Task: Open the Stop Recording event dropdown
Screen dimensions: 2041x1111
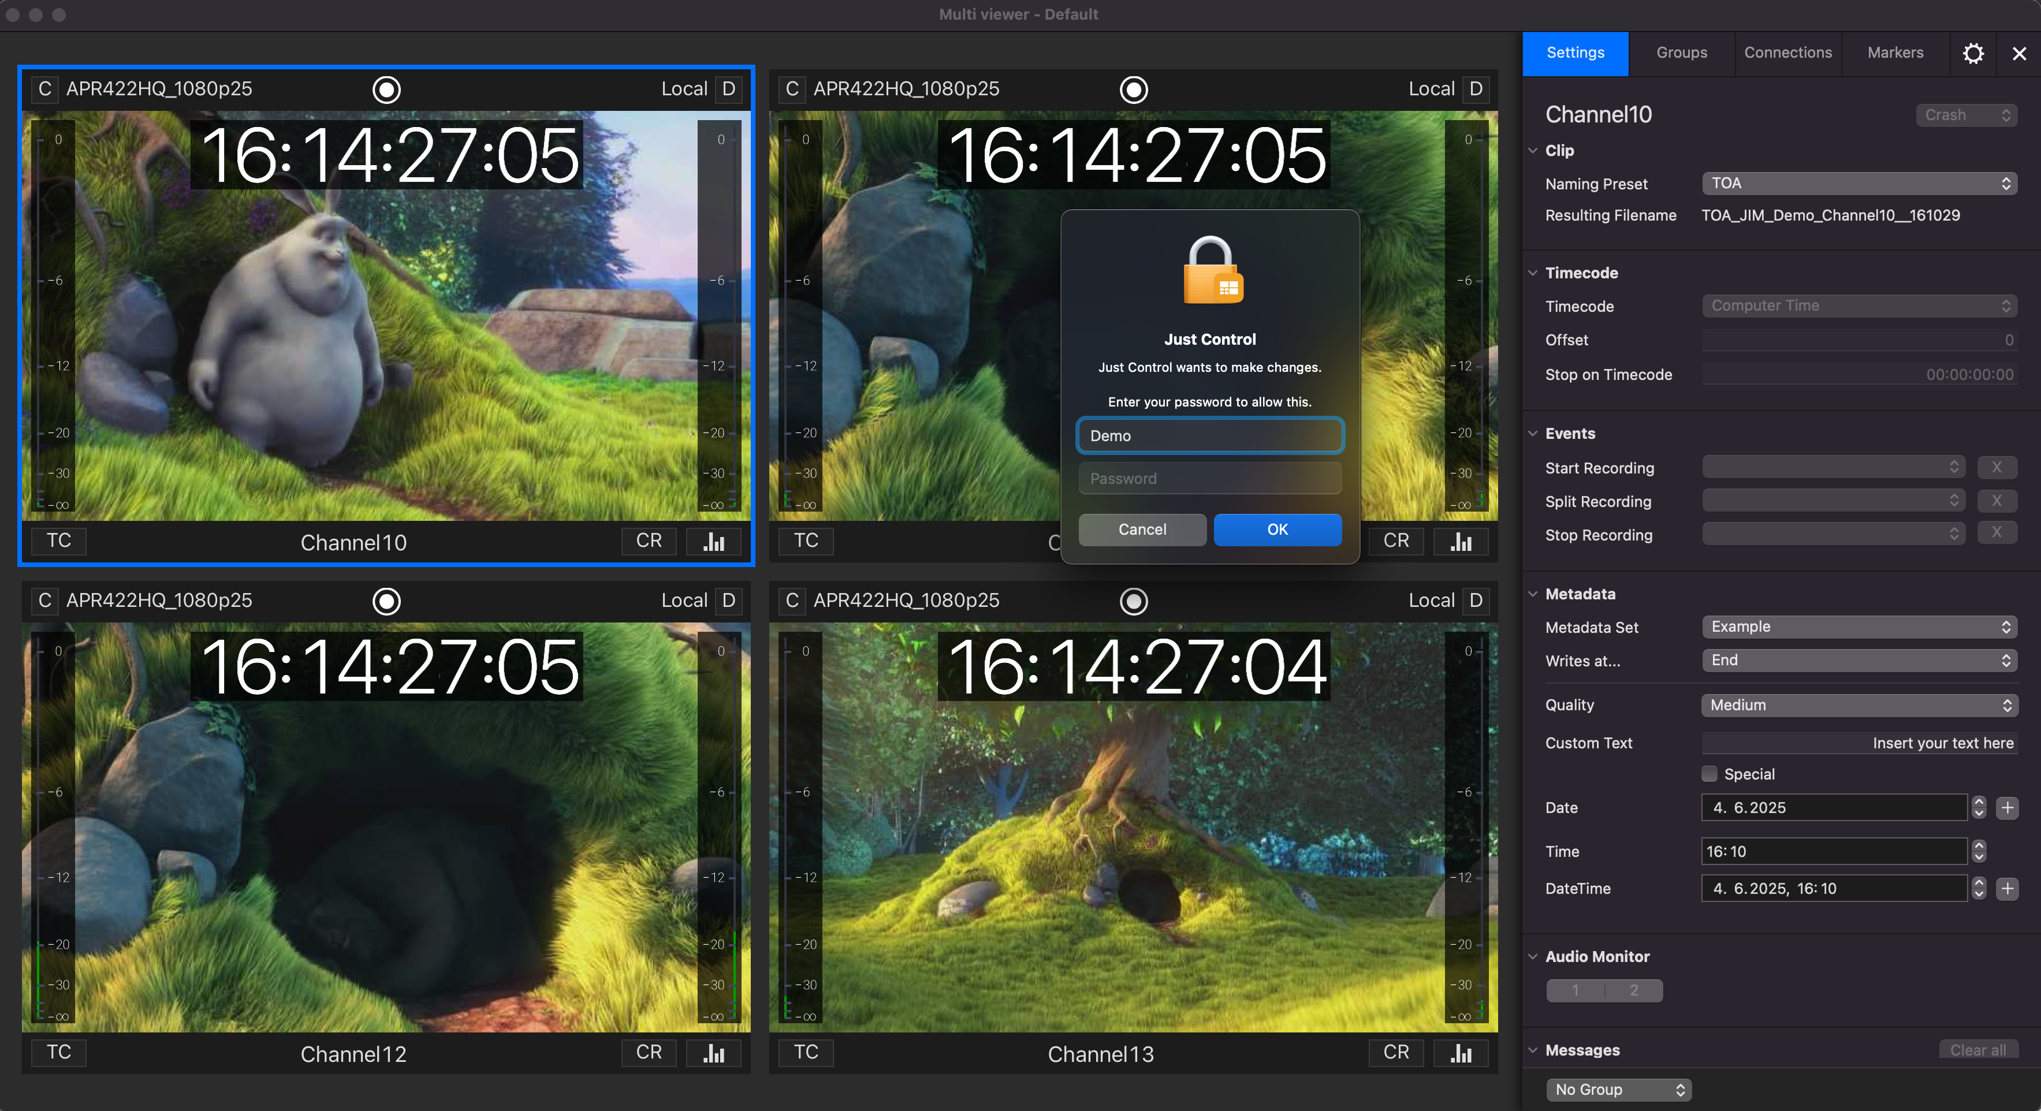Action: click(x=1834, y=534)
